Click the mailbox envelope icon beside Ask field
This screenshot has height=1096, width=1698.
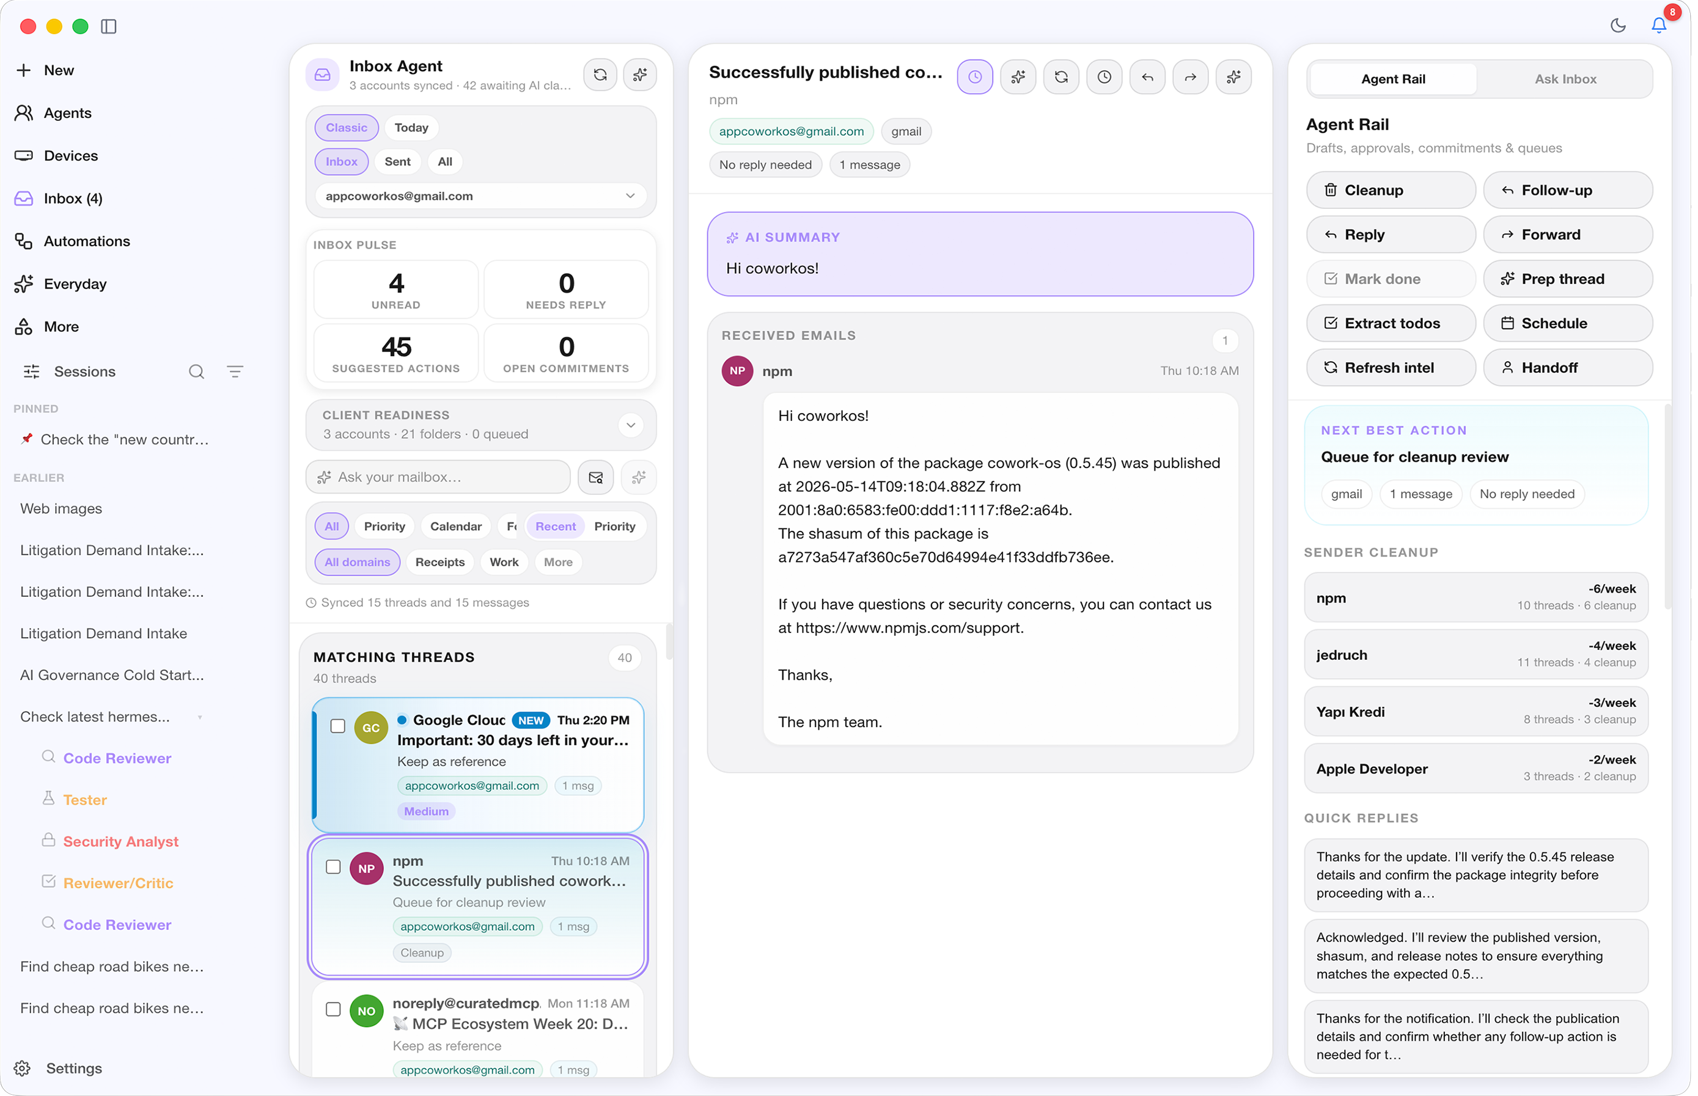[x=596, y=477]
